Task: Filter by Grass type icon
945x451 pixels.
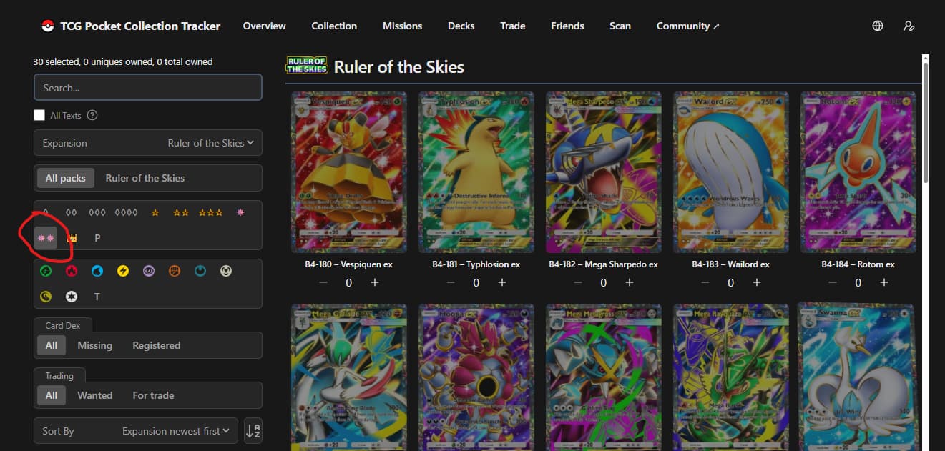Action: pos(46,271)
